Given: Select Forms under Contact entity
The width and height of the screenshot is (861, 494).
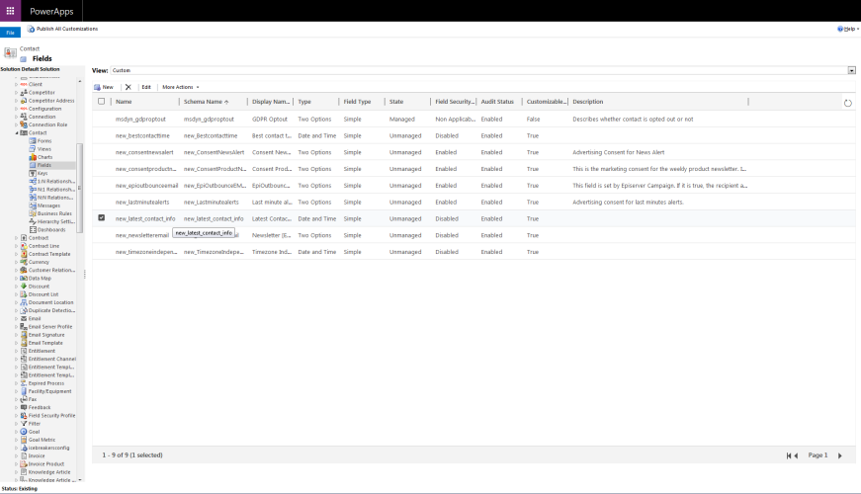Looking at the screenshot, I should pyautogui.click(x=44, y=140).
